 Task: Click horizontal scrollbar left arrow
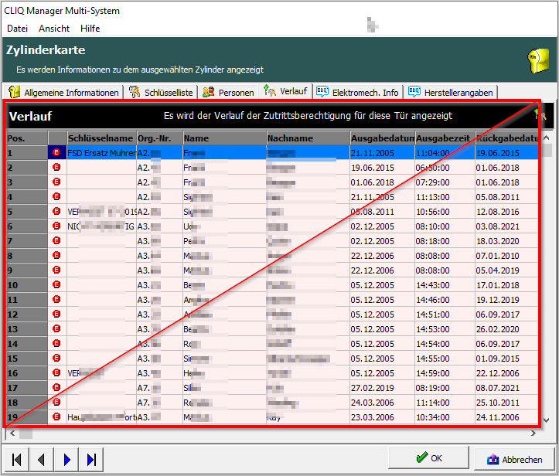point(12,433)
